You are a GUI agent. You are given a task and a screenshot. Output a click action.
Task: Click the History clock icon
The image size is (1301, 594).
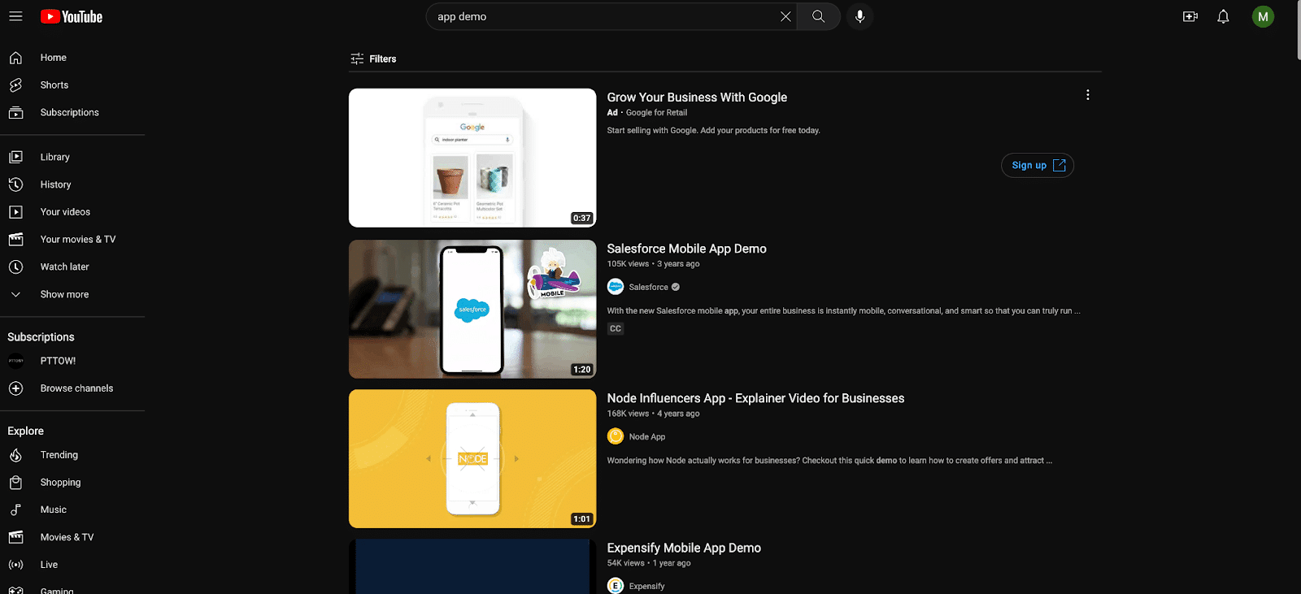point(15,184)
